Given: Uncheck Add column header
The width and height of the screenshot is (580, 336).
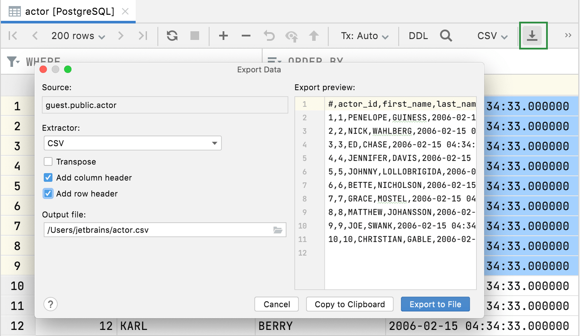Looking at the screenshot, I should click(x=48, y=178).
